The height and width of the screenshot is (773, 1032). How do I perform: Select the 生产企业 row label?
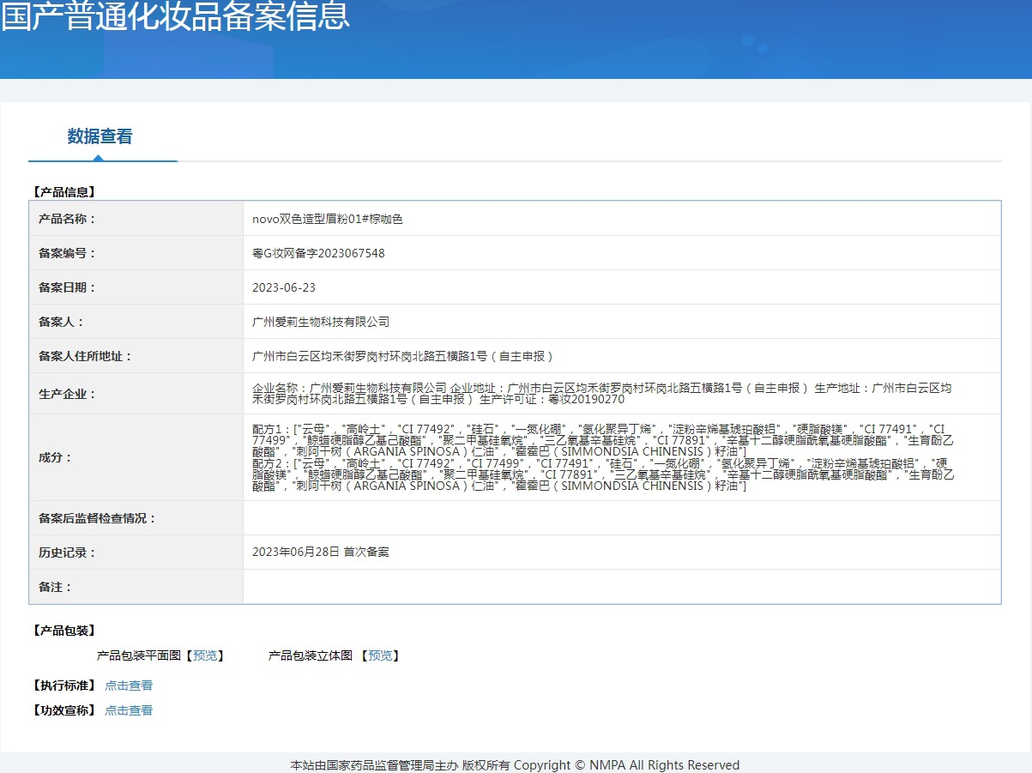[x=68, y=394]
